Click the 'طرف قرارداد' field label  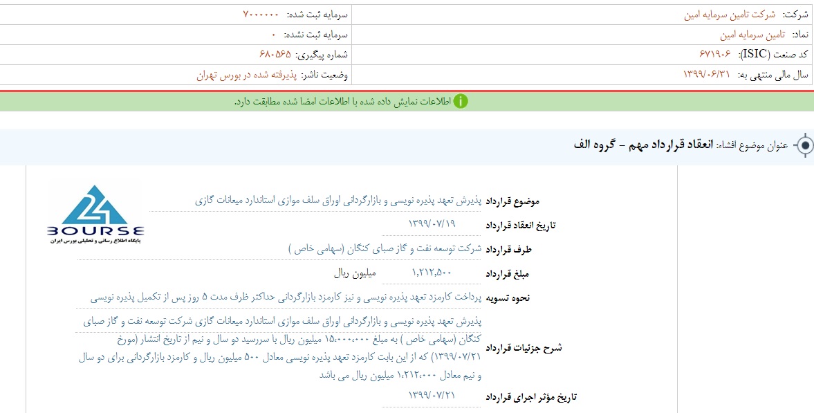508,249
